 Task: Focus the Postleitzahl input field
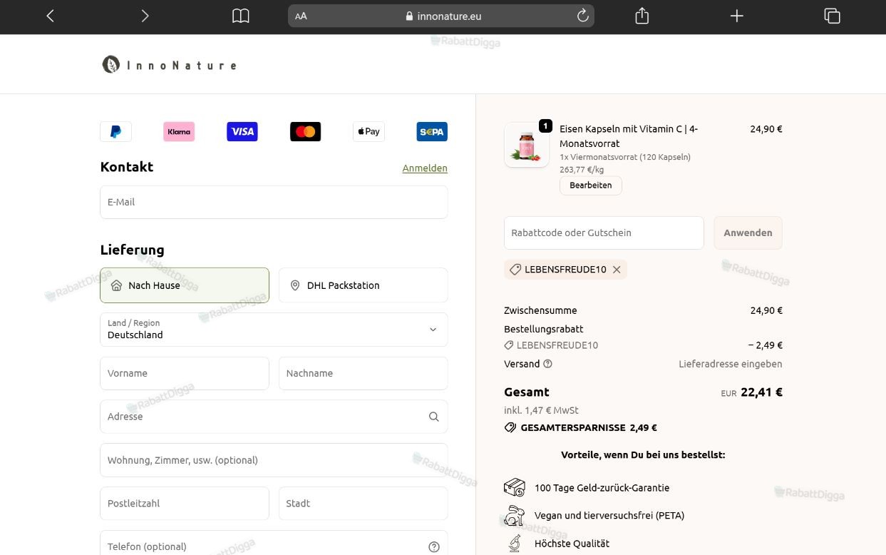[x=185, y=504]
